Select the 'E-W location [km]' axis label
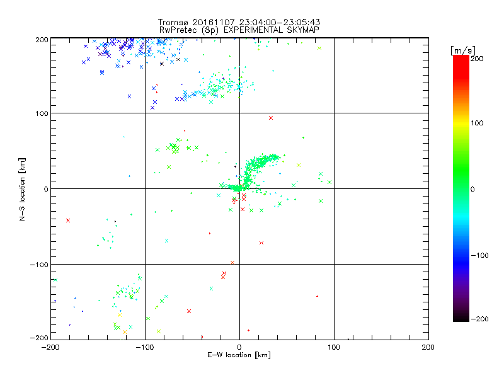 coord(239,355)
